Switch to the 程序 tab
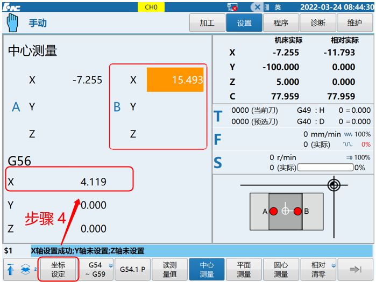Viewport: 376px width, 282px height. (281, 23)
